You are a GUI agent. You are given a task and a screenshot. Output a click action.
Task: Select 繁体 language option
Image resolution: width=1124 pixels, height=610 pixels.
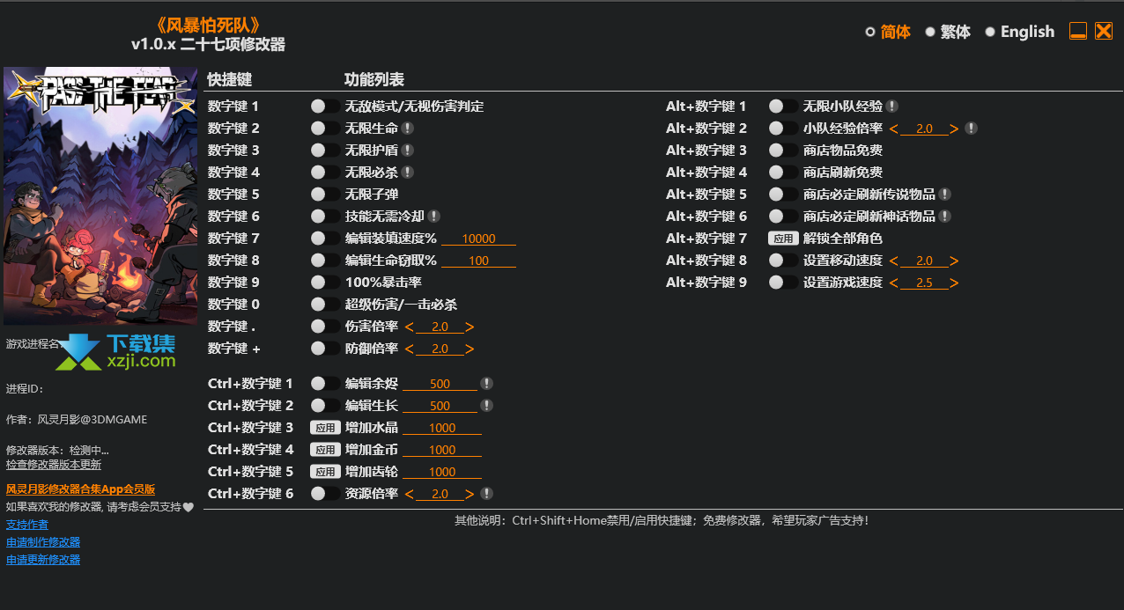pyautogui.click(x=948, y=32)
